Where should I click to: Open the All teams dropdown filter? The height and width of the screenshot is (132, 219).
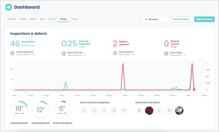[x=155, y=19]
